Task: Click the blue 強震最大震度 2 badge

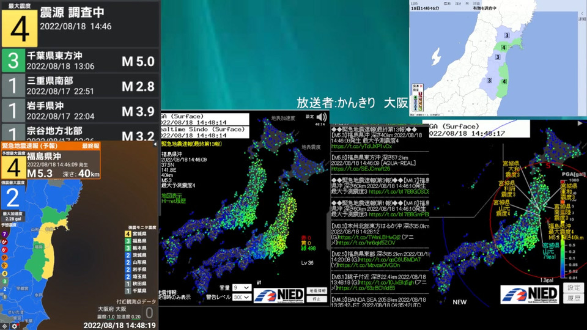Action: [13, 198]
